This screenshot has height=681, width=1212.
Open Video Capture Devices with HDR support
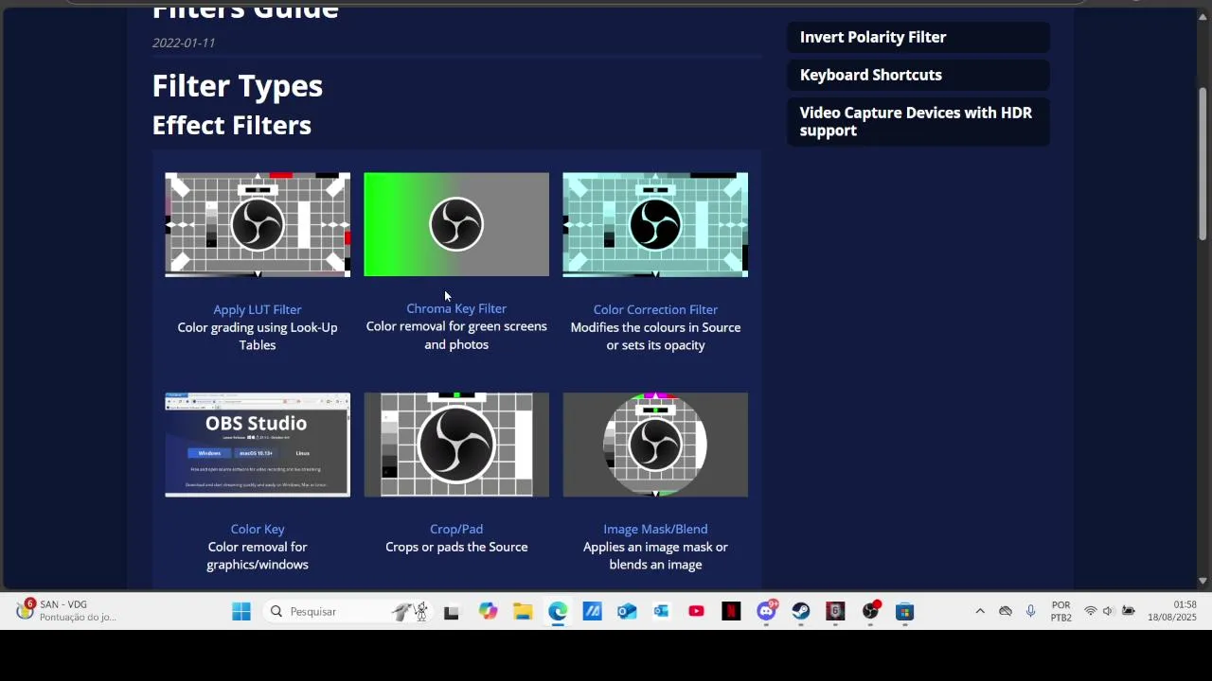[918, 121]
